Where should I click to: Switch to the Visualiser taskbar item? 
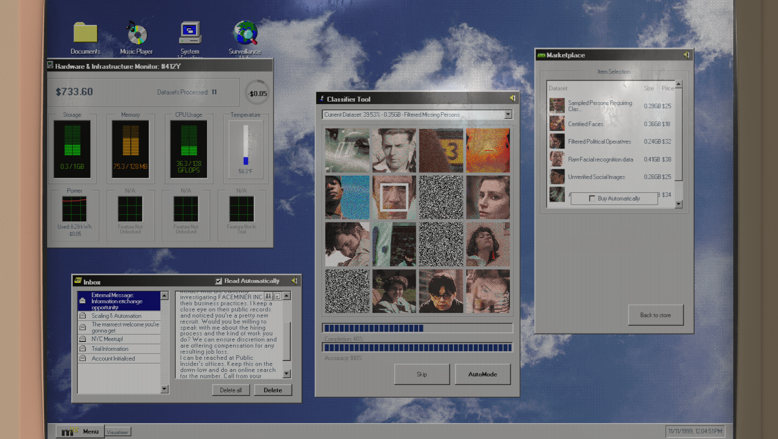pos(117,432)
